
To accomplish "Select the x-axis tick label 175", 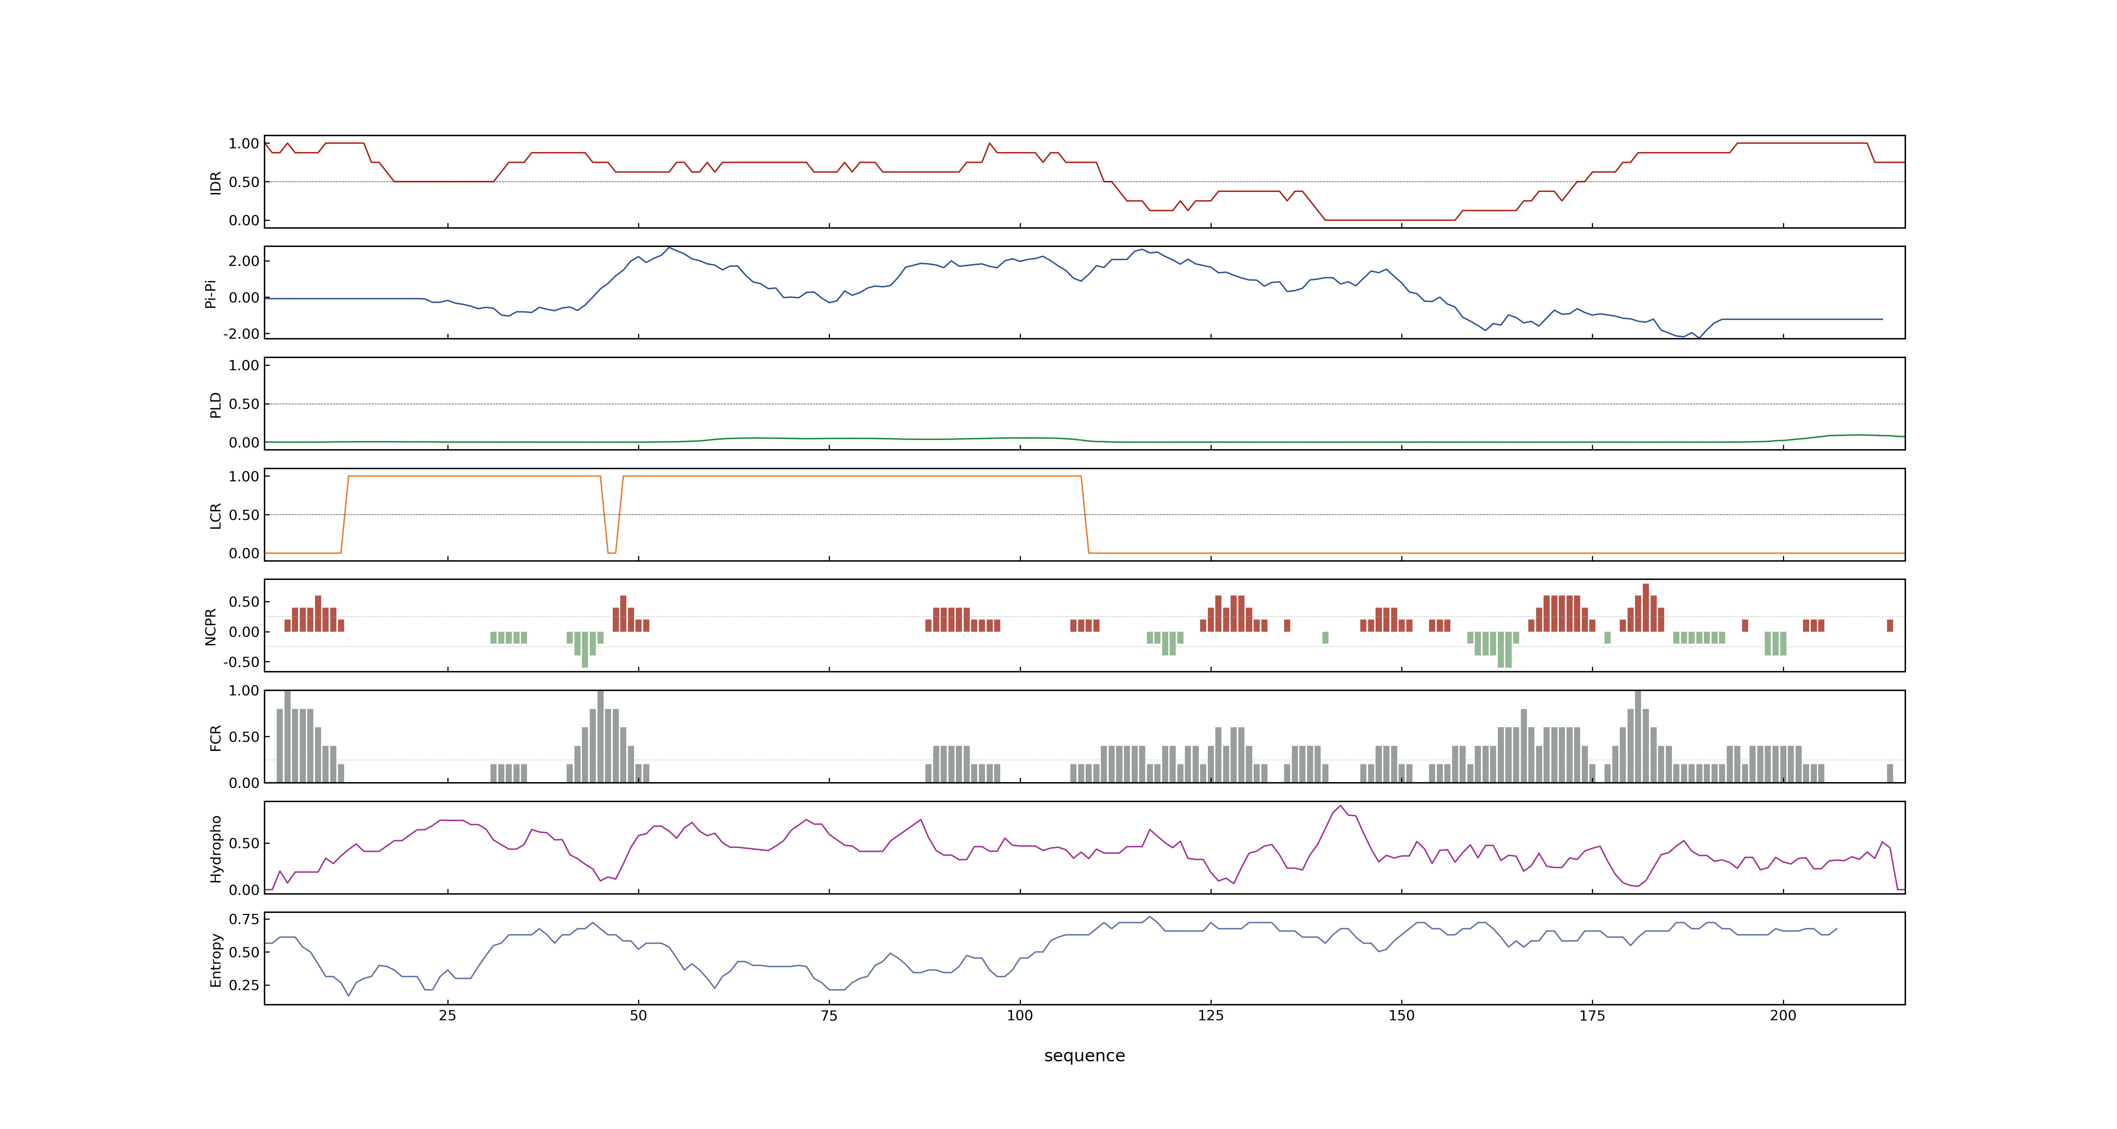I will click(x=1593, y=1016).
